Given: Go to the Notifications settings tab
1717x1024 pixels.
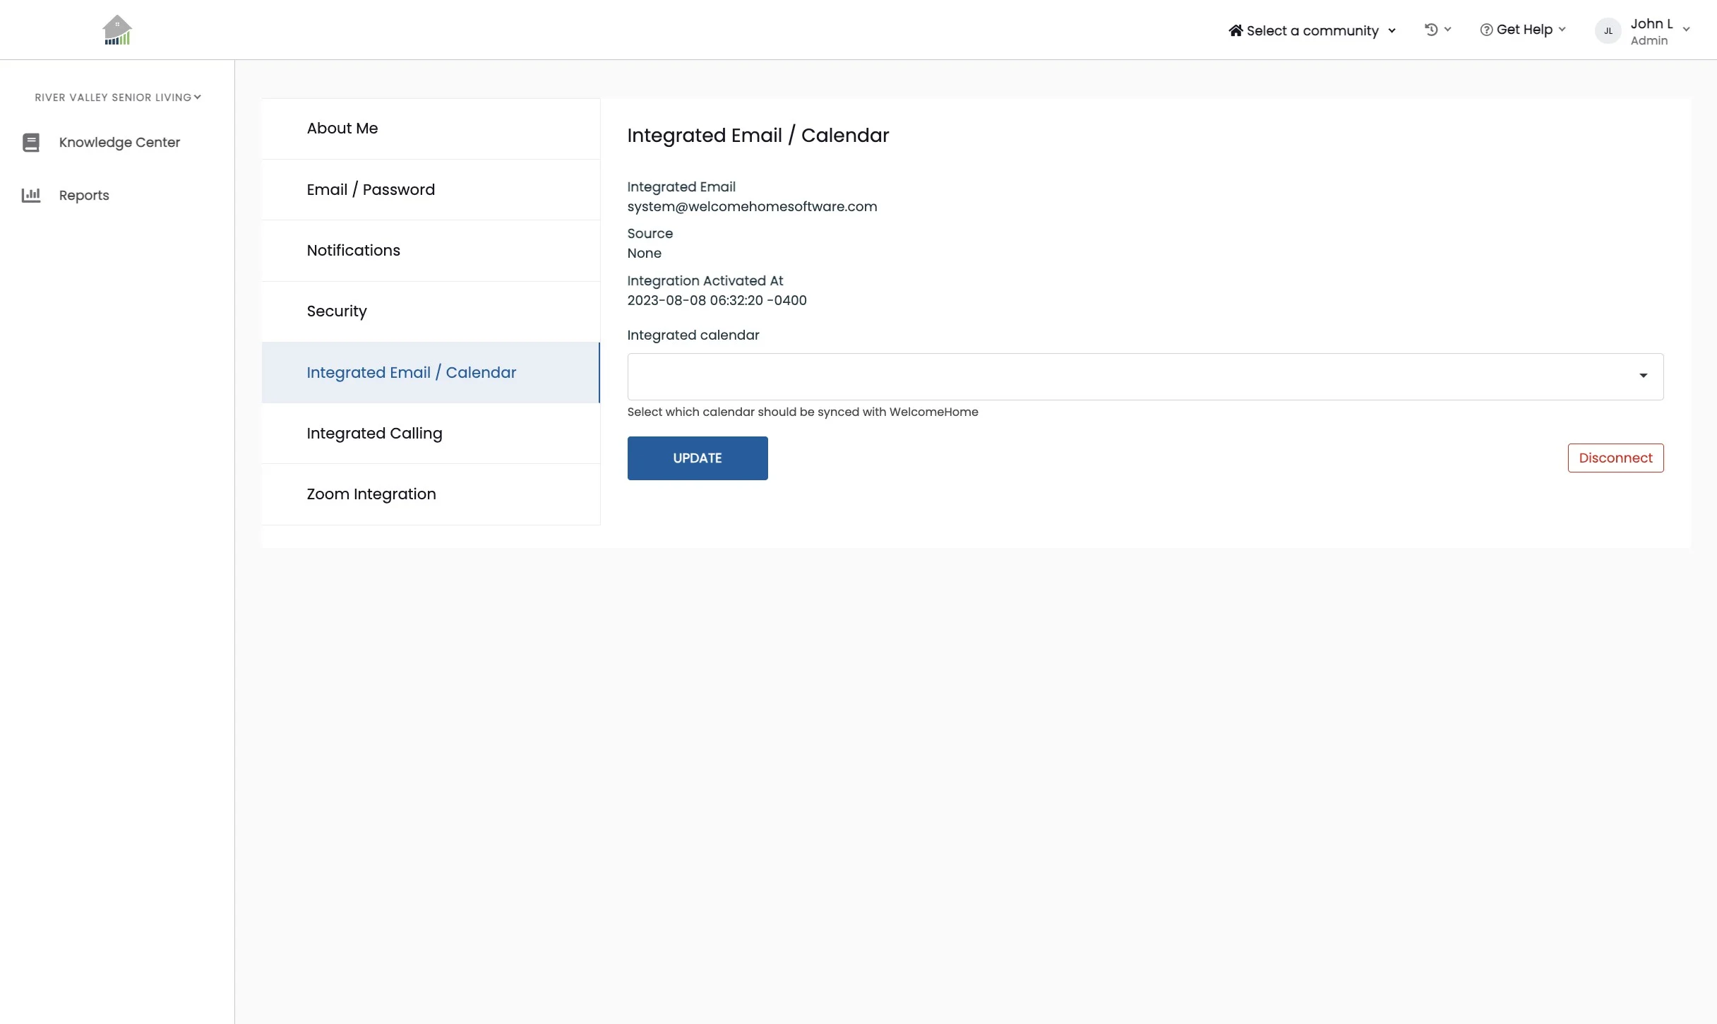Looking at the screenshot, I should pos(353,251).
